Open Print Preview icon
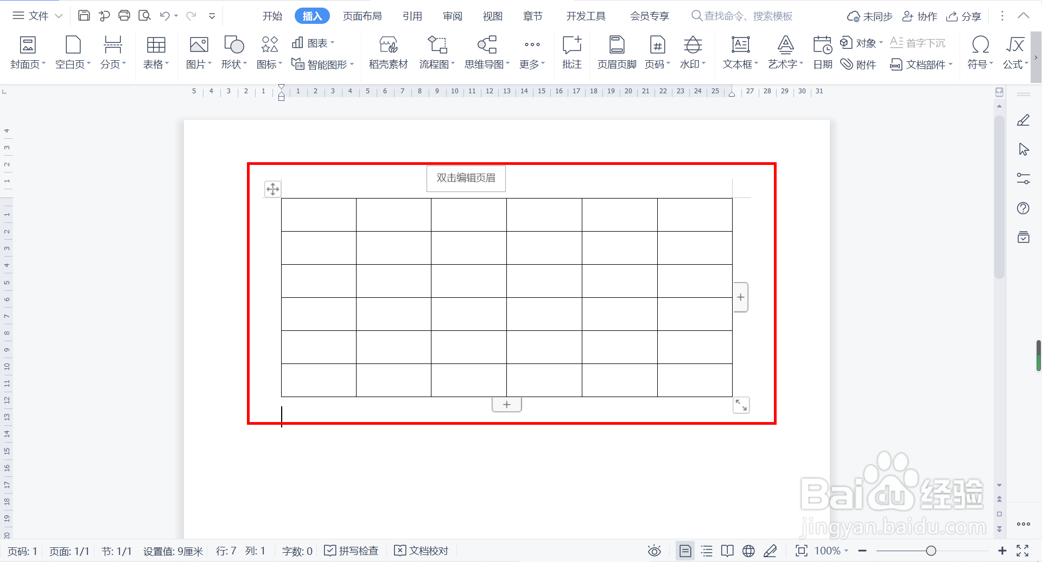Image resolution: width=1042 pixels, height=562 pixels. 144,16
